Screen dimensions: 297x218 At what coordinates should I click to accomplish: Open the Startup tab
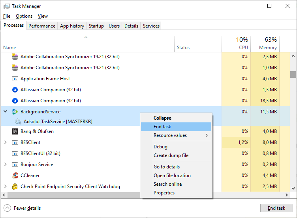point(96,26)
